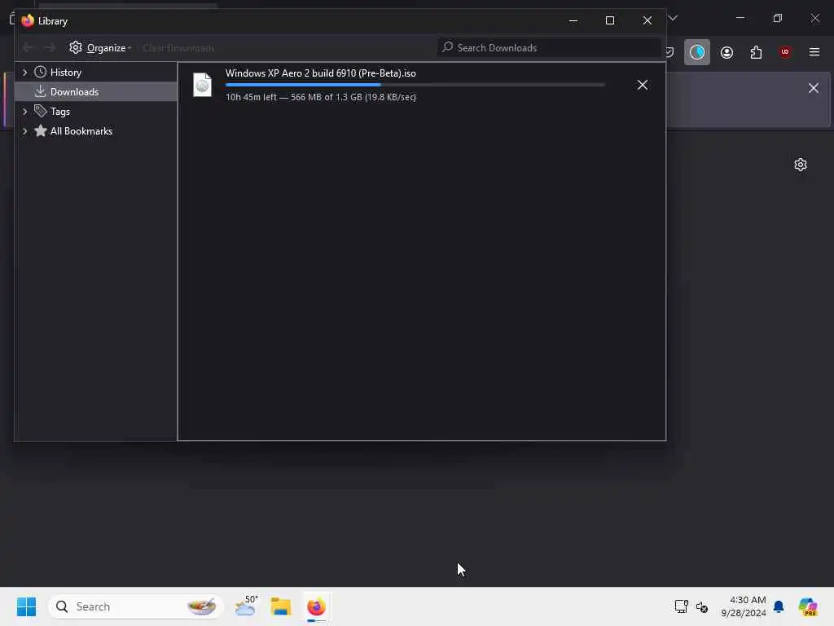Click the Library back arrow
This screenshot has width=834, height=626.
pos(29,48)
